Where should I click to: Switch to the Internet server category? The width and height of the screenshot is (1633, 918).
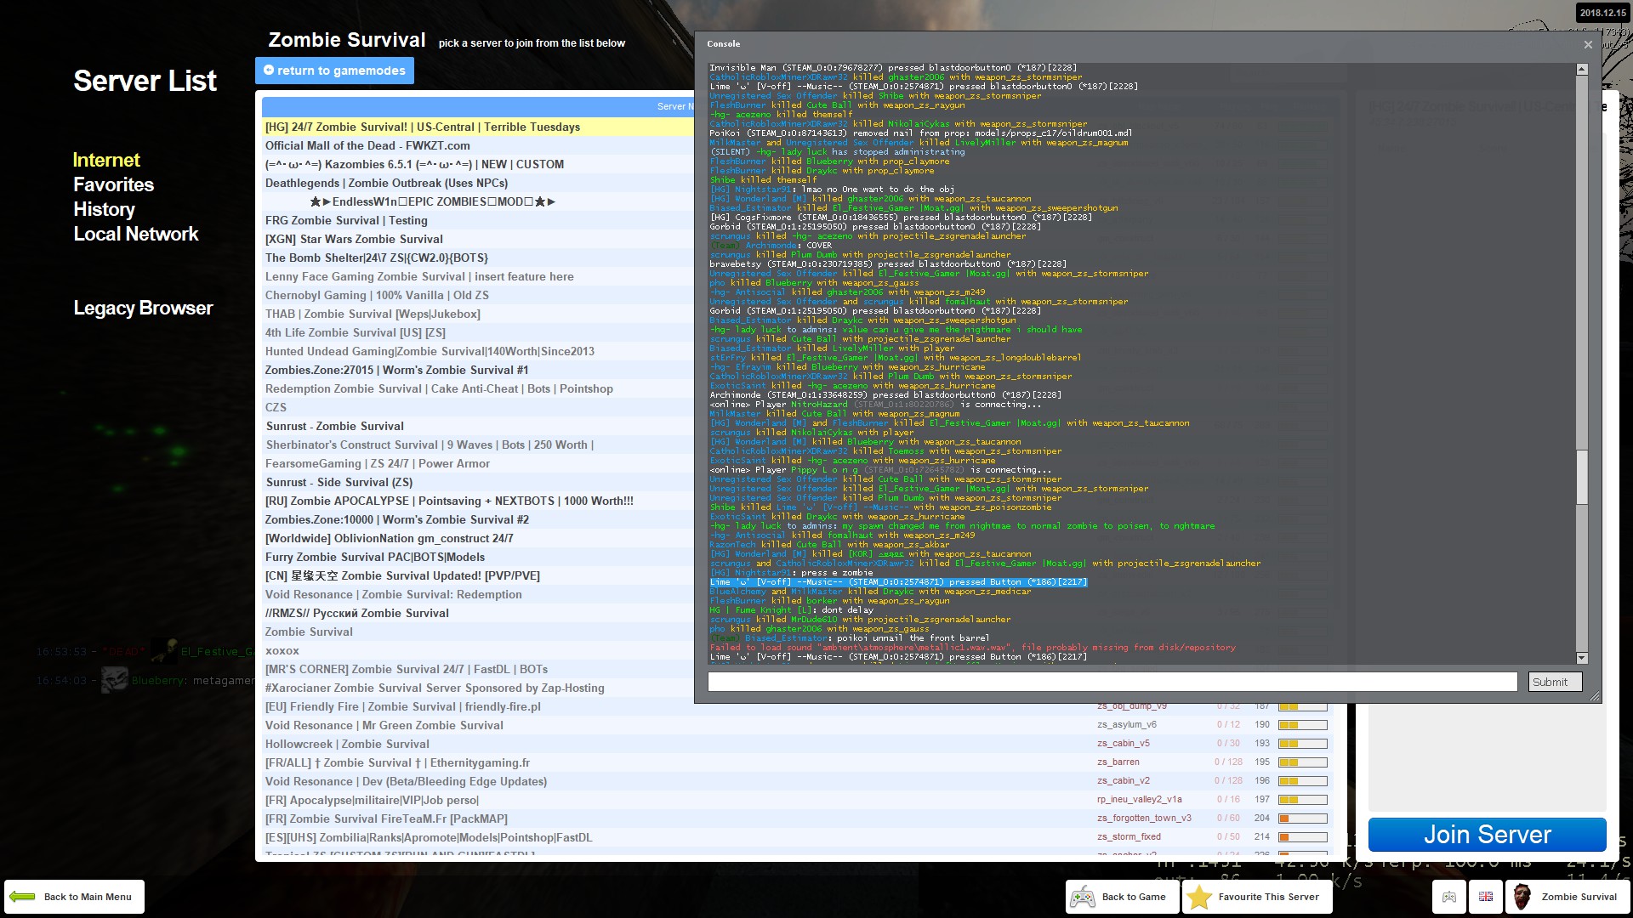coord(106,160)
